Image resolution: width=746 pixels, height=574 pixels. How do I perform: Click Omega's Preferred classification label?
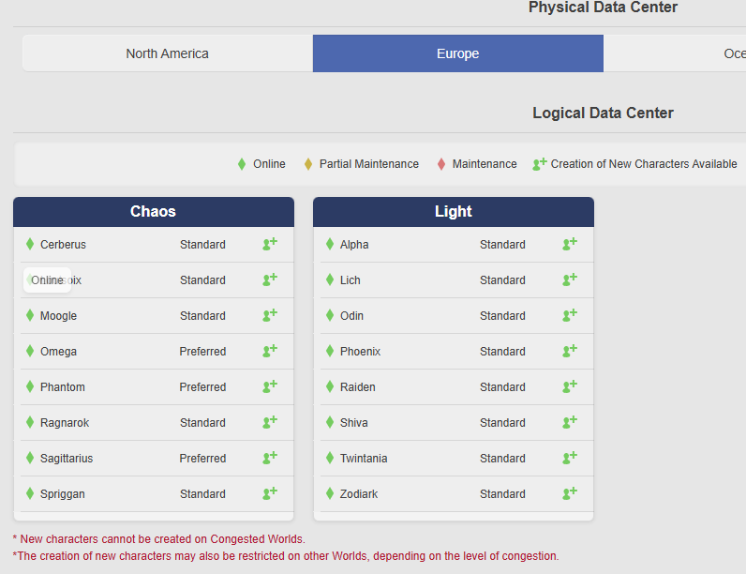click(x=202, y=352)
